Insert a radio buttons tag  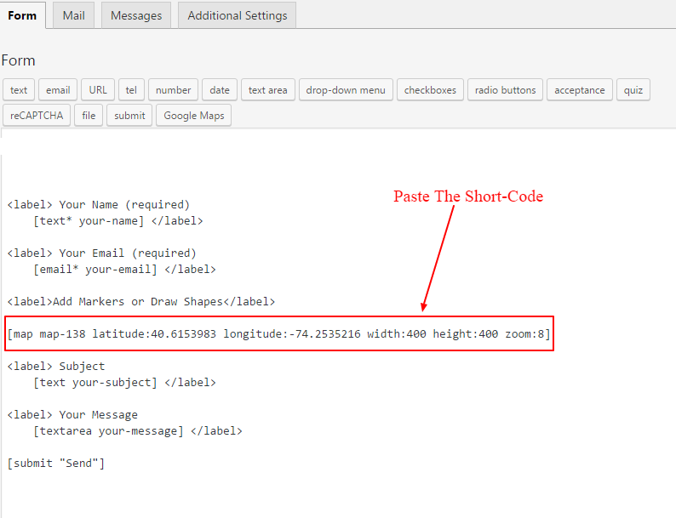tap(505, 90)
